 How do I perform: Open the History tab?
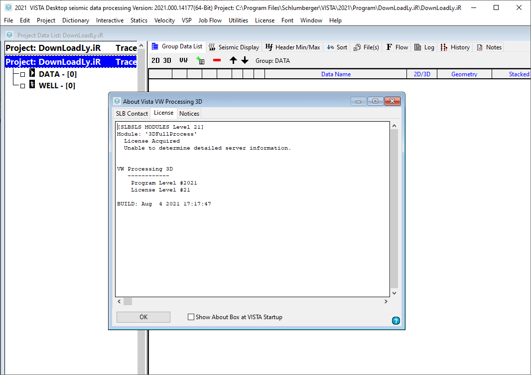pyautogui.click(x=455, y=47)
